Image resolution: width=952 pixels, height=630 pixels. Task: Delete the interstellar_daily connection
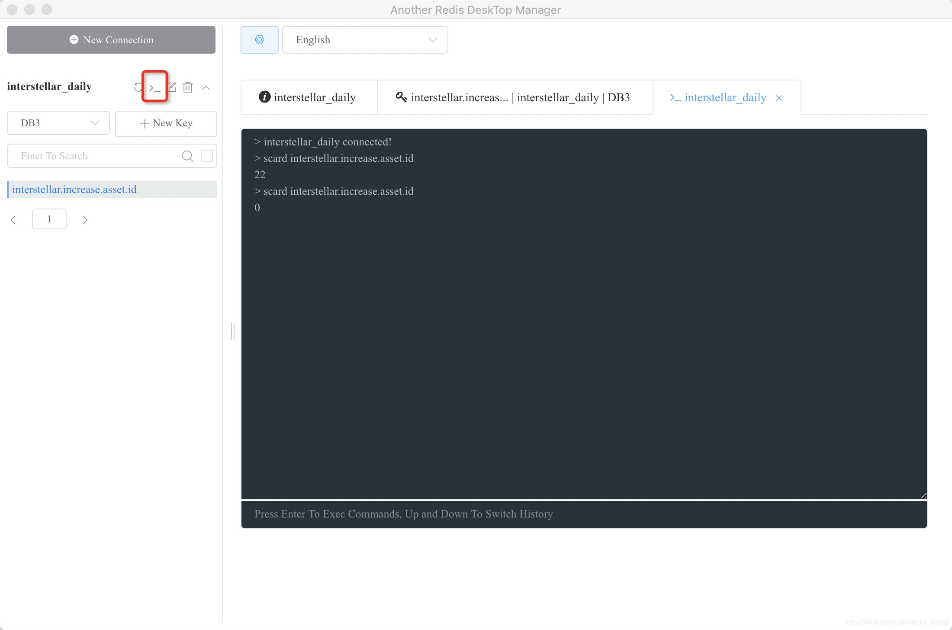(188, 87)
